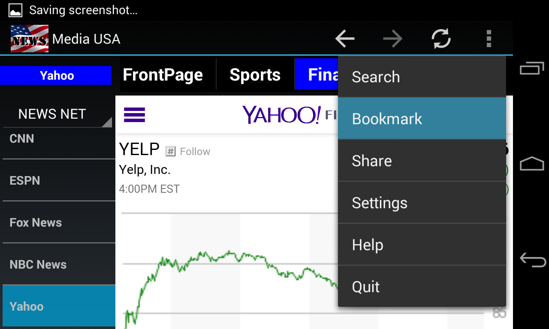Tap the Media USA app logo
The image size is (549, 329).
point(30,39)
